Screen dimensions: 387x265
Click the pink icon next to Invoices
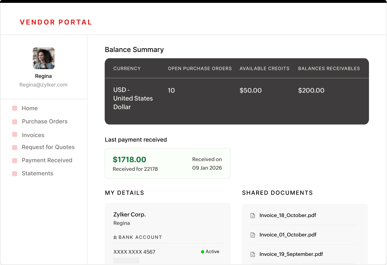pos(15,135)
